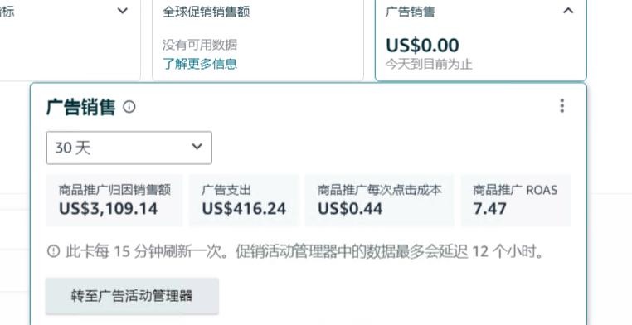Click the 今天到目前为止 caption
This screenshot has height=325, width=632.
click(429, 64)
